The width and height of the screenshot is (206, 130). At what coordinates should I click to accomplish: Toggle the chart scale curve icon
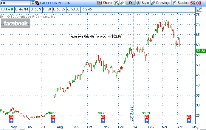click(199, 10)
